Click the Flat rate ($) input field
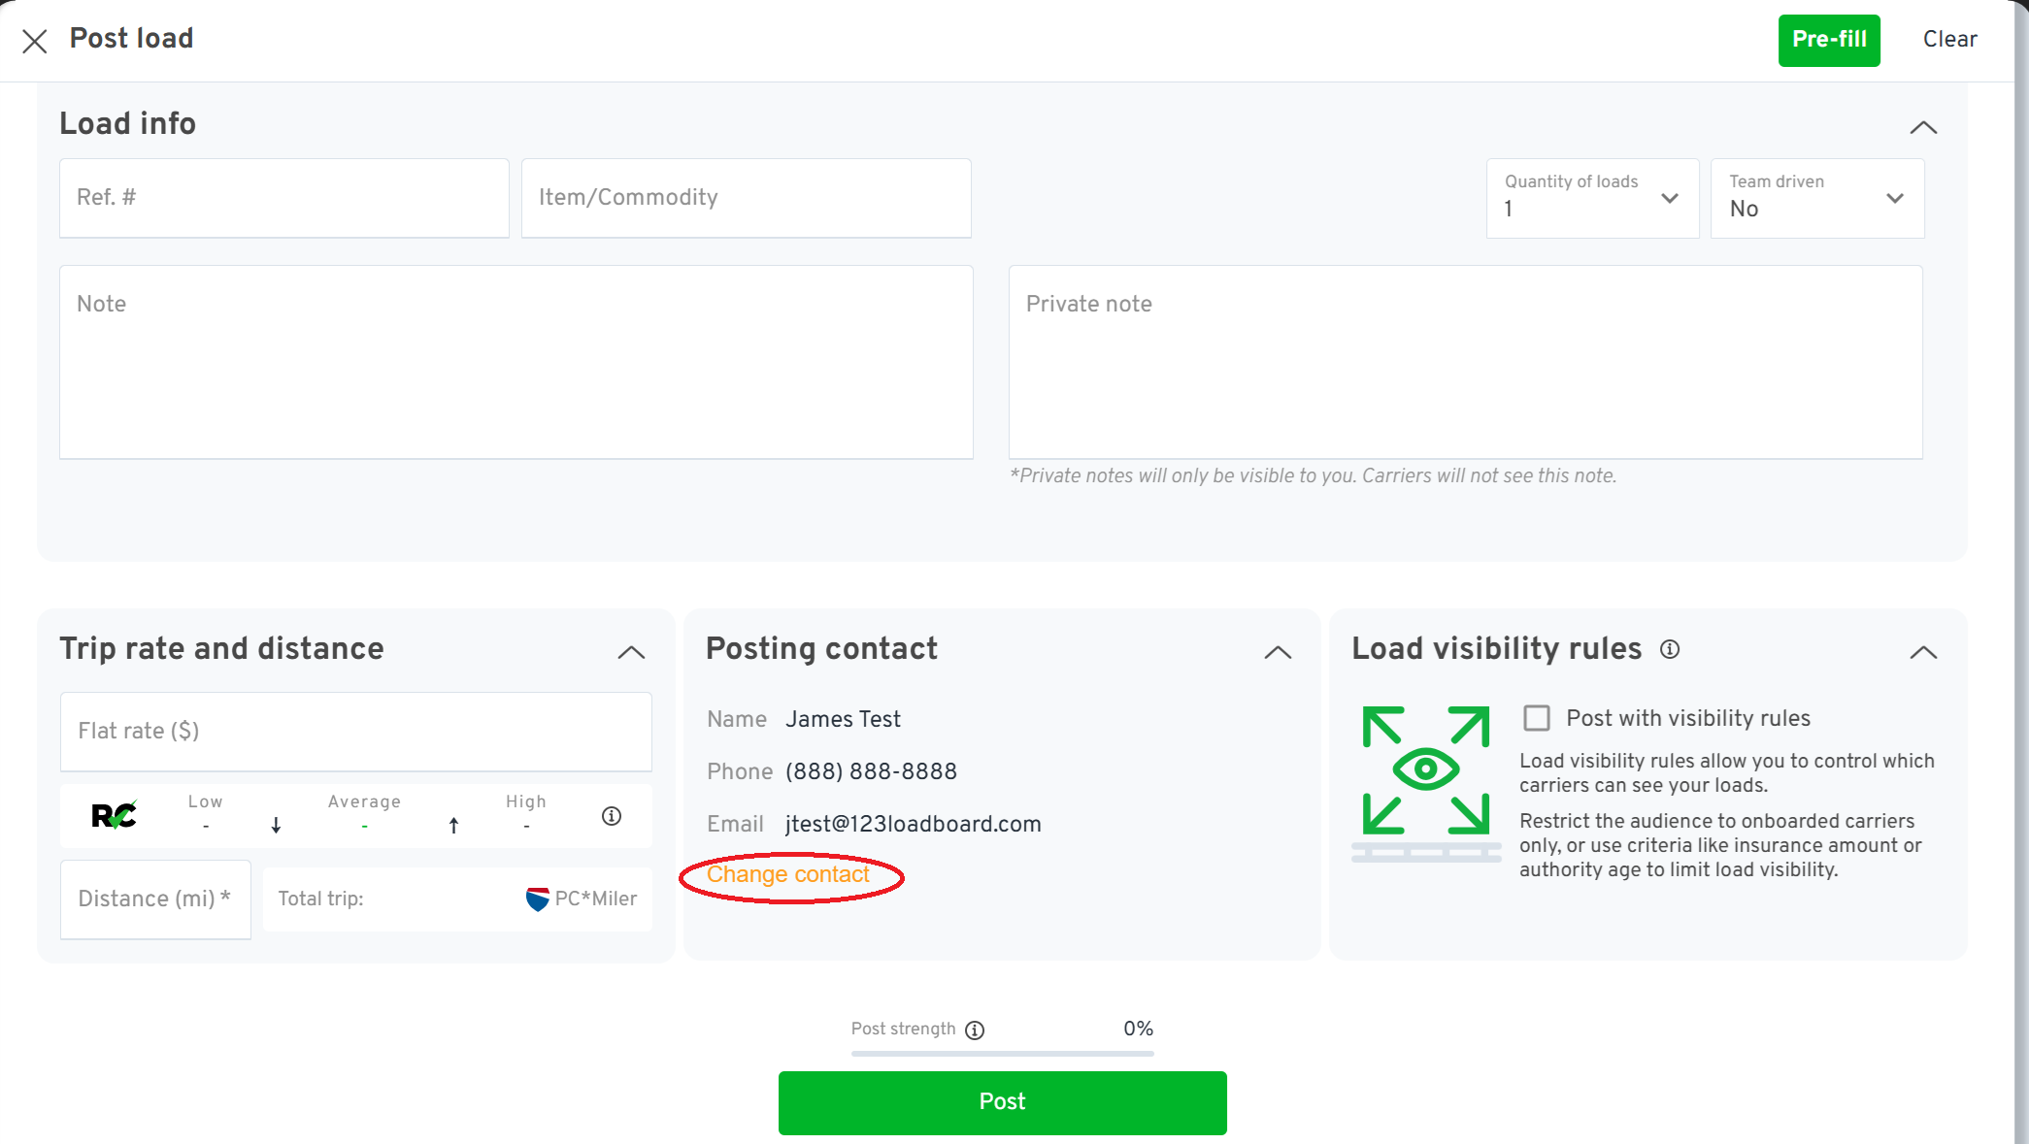2029x1144 pixels. [355, 732]
